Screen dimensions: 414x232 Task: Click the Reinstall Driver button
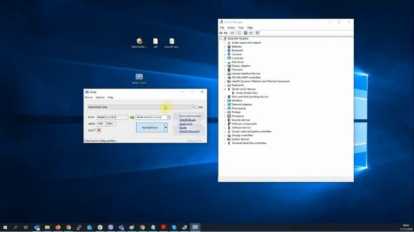coord(150,128)
